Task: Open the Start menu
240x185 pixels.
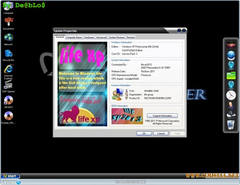Action: 10,176
